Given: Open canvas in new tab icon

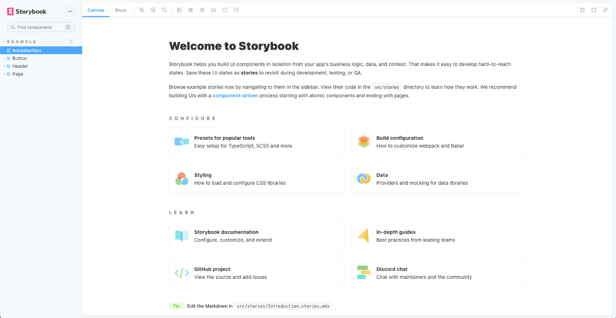Looking at the screenshot, I should (x=594, y=10).
